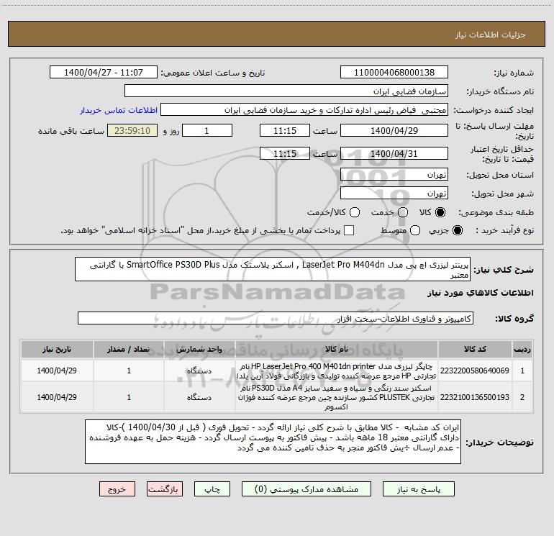Click the buyer organization field سازمان فضایی ایران
This screenshot has width=554, height=536.
(x=286, y=91)
